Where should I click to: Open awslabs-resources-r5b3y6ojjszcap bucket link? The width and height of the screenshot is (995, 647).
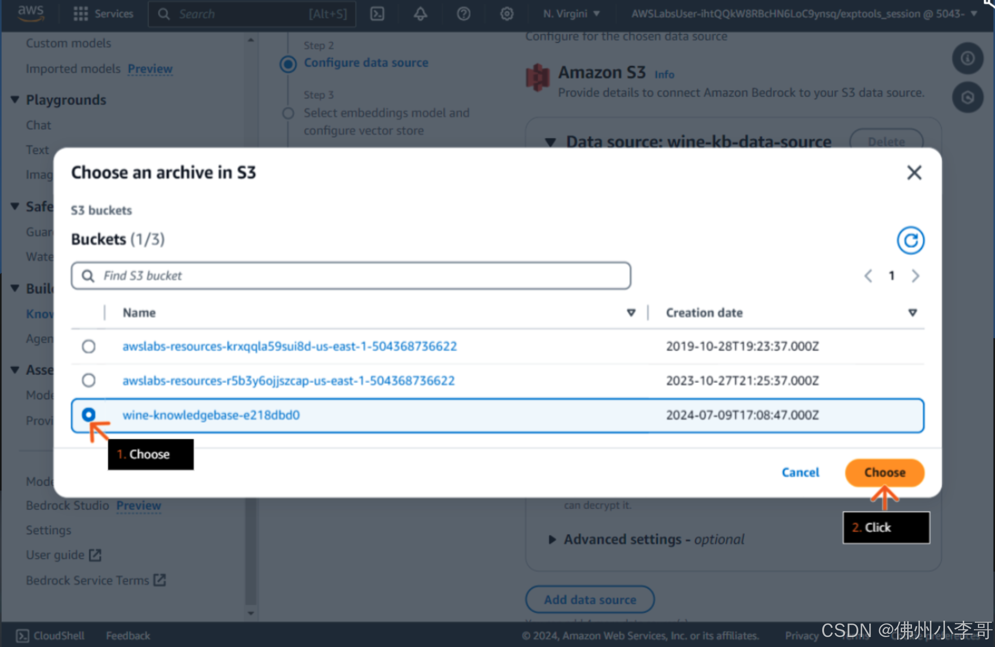[288, 381]
